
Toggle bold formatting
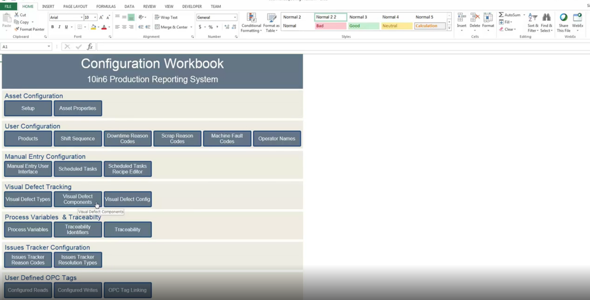pos(52,27)
